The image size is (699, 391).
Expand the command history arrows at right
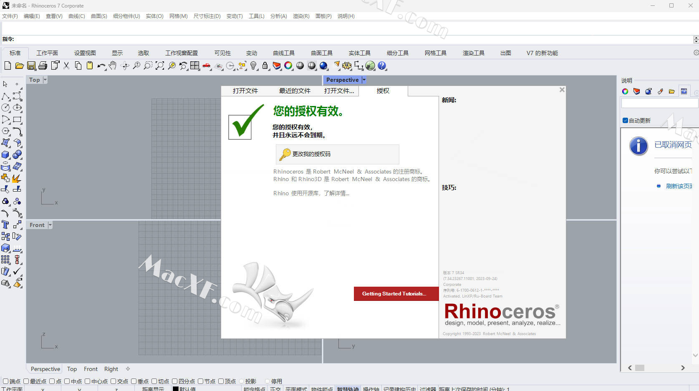tap(696, 39)
